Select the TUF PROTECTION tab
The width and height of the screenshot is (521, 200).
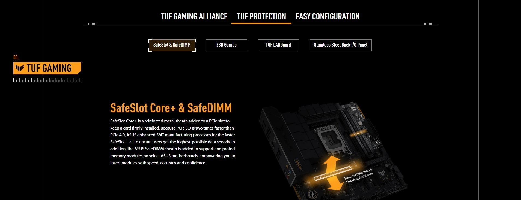pyautogui.click(x=261, y=16)
